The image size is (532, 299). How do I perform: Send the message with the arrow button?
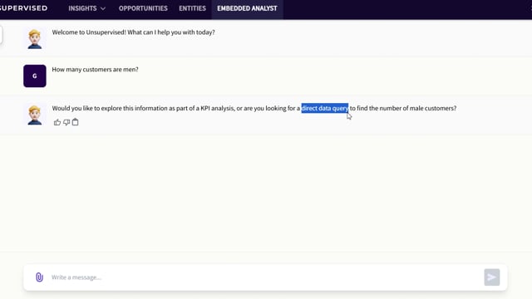tap(491, 277)
